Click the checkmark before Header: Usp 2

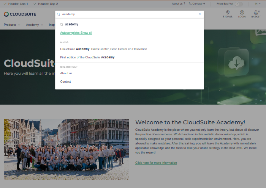tap(35, 4)
